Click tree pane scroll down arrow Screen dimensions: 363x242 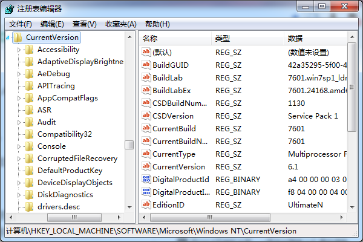click(x=129, y=208)
